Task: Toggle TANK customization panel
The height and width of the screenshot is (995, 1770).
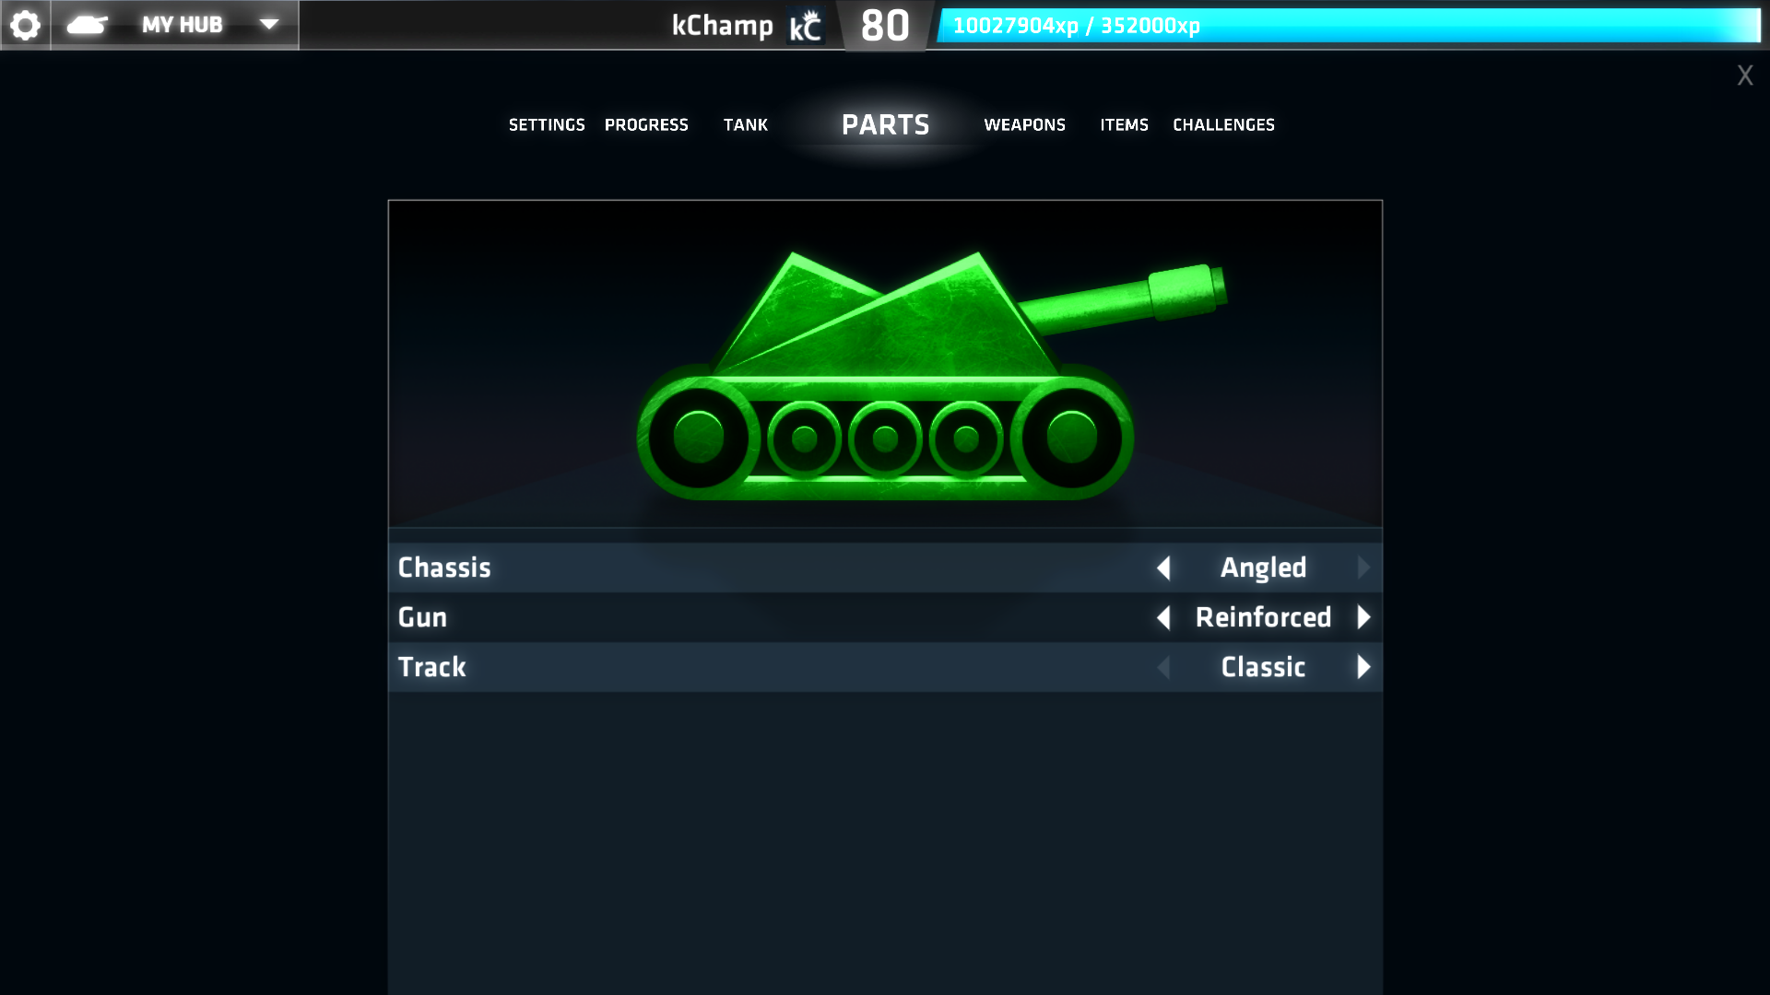Action: pyautogui.click(x=745, y=124)
